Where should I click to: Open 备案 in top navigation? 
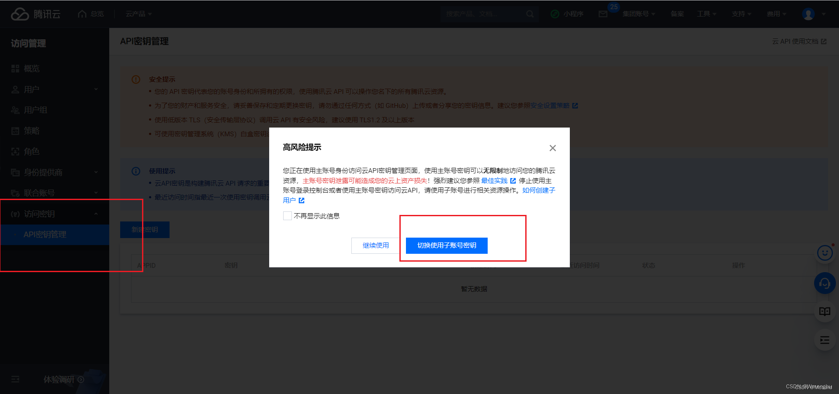coord(677,14)
